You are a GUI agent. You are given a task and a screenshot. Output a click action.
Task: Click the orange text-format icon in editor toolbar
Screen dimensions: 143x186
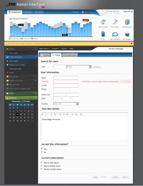tap(76, 114)
